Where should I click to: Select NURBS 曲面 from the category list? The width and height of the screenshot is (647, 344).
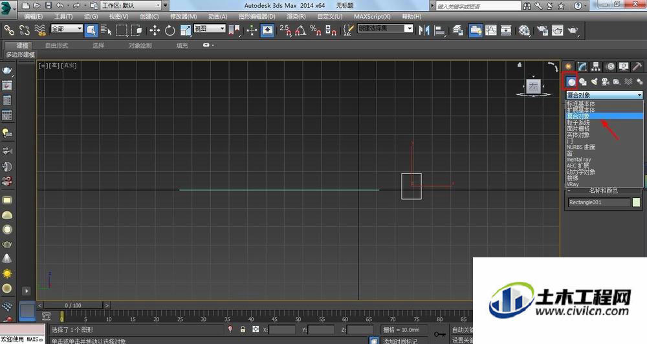click(x=580, y=147)
